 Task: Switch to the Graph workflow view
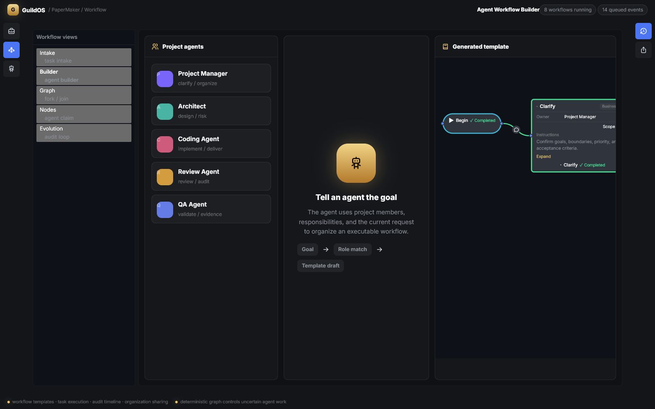(x=84, y=95)
